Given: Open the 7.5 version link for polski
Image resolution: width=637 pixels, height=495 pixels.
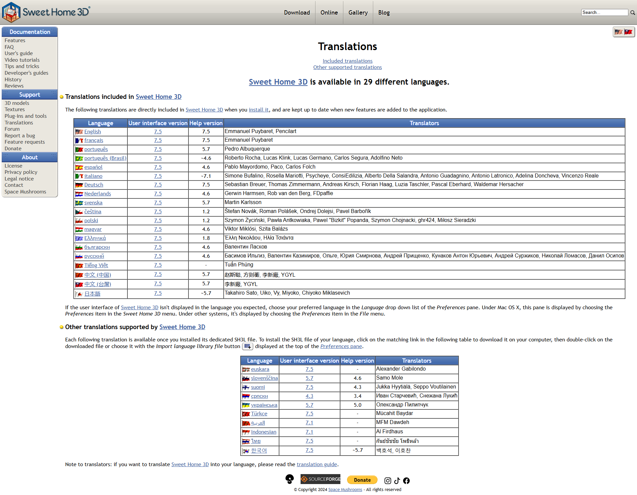Looking at the screenshot, I should pos(158,221).
